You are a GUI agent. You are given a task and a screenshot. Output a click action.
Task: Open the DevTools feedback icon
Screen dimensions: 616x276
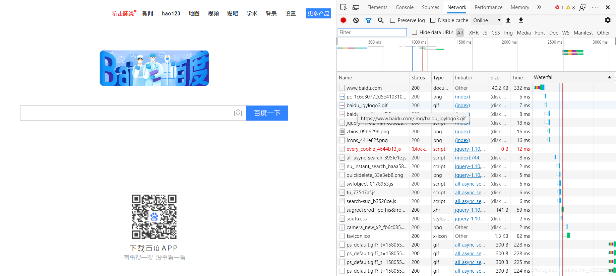(x=583, y=7)
